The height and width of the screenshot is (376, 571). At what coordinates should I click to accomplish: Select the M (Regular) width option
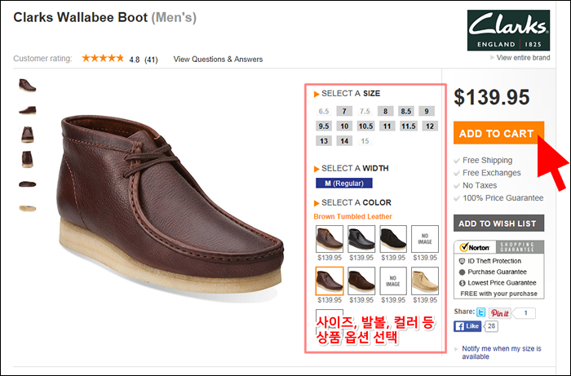coord(344,183)
